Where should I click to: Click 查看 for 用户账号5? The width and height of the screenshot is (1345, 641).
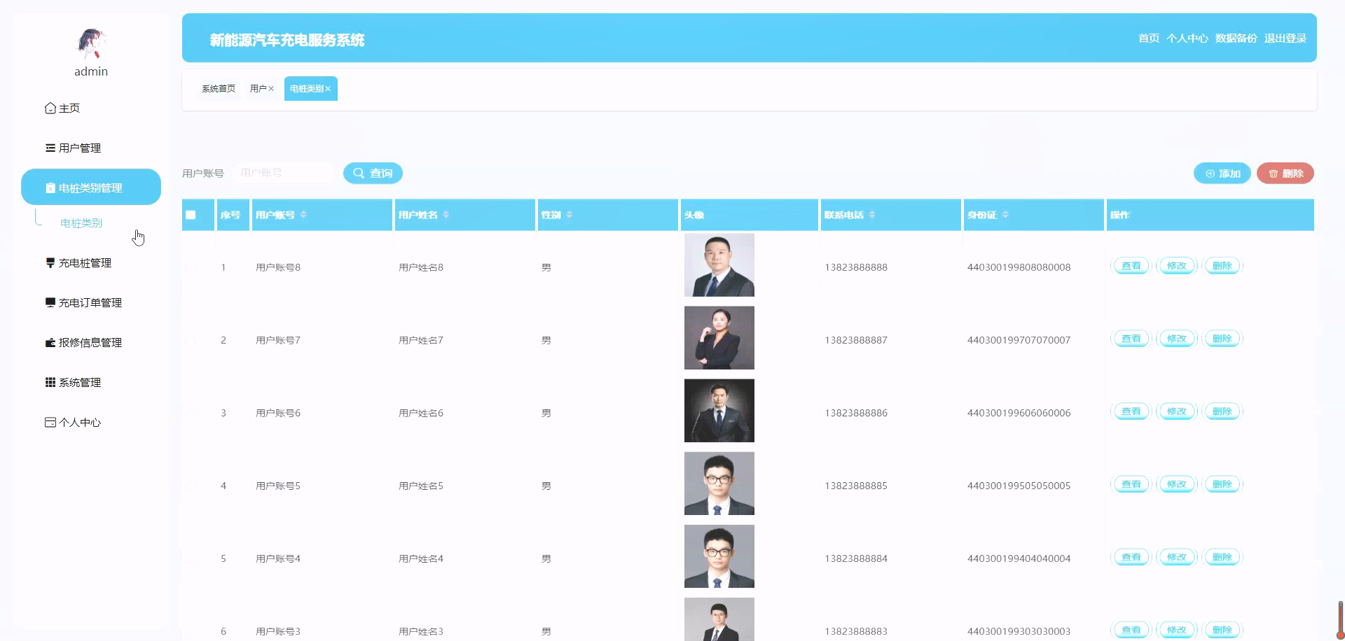pyautogui.click(x=1131, y=484)
